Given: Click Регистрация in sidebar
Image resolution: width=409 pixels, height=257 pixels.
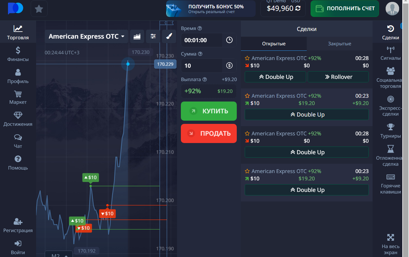Looking at the screenshot, I should (18, 226).
